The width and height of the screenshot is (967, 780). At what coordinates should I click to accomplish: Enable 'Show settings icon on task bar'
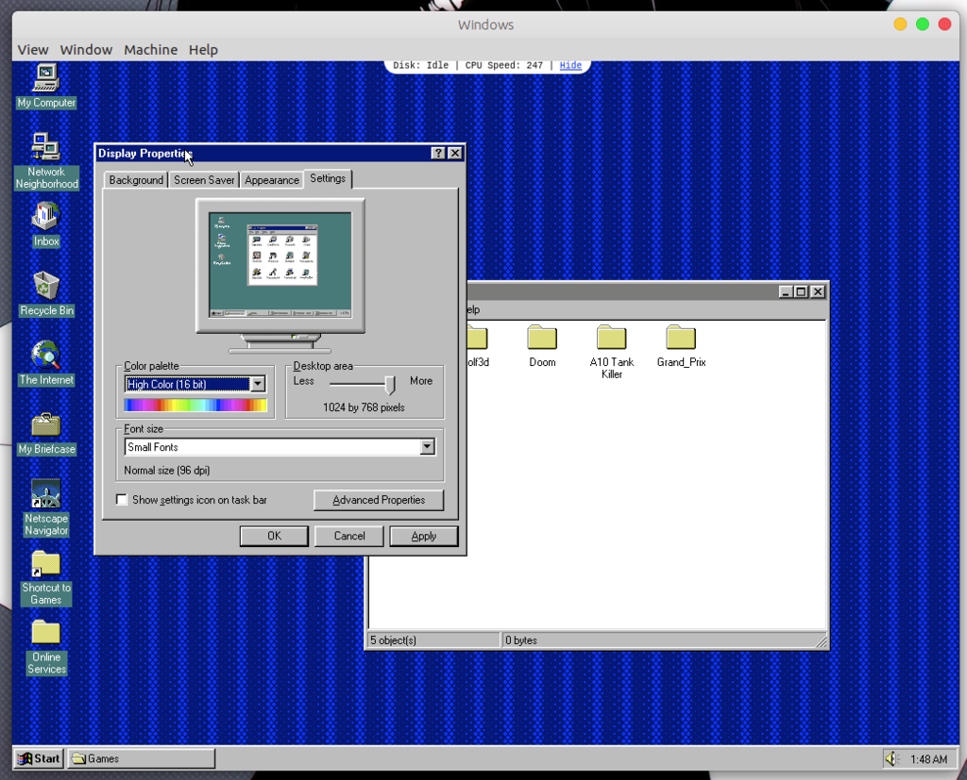[122, 499]
